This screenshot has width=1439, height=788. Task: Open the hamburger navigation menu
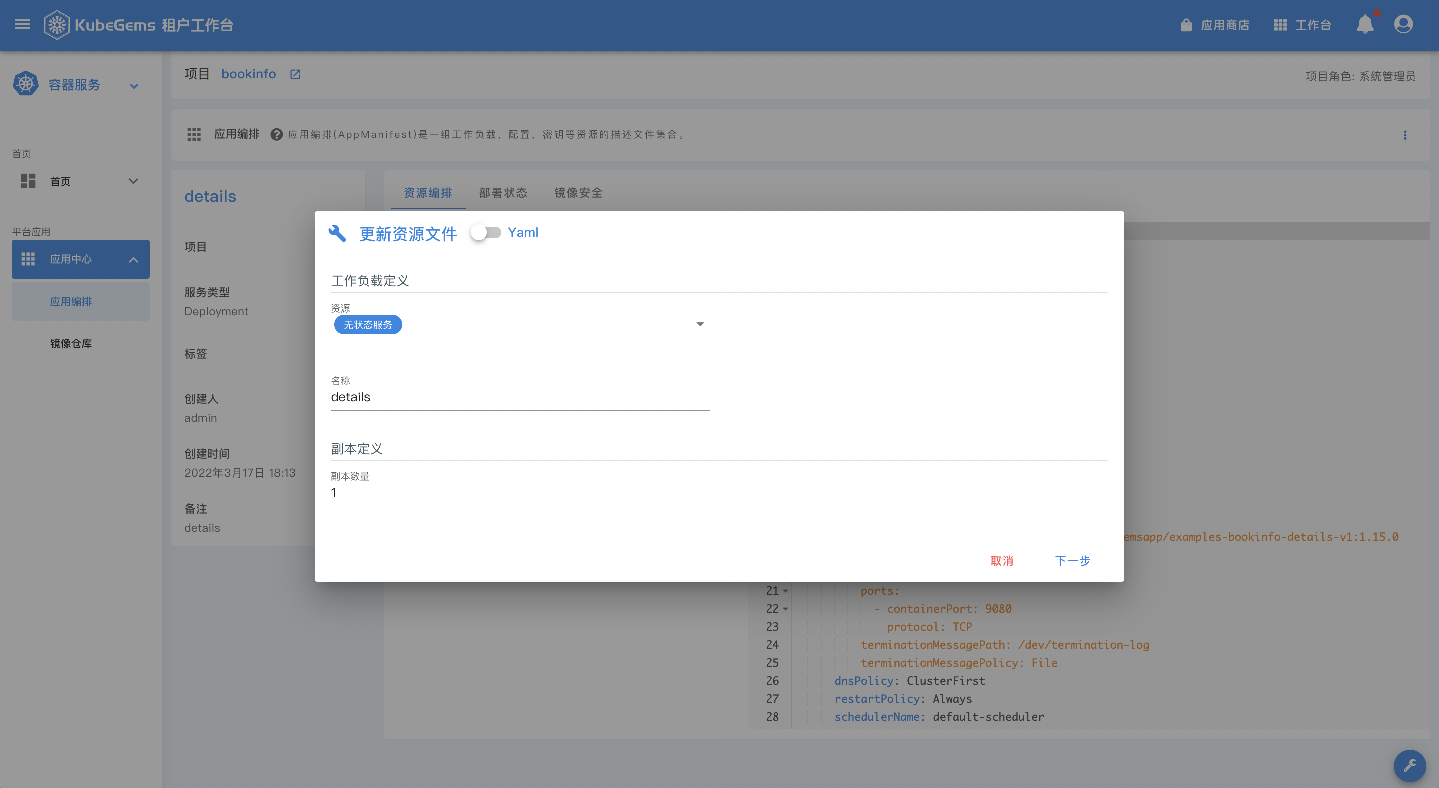pyautogui.click(x=22, y=24)
